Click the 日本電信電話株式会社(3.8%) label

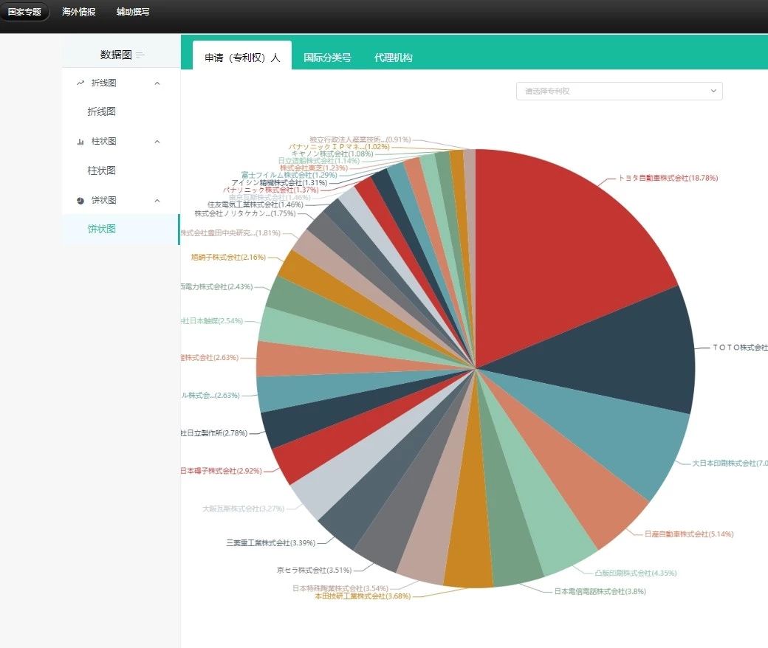(x=600, y=591)
